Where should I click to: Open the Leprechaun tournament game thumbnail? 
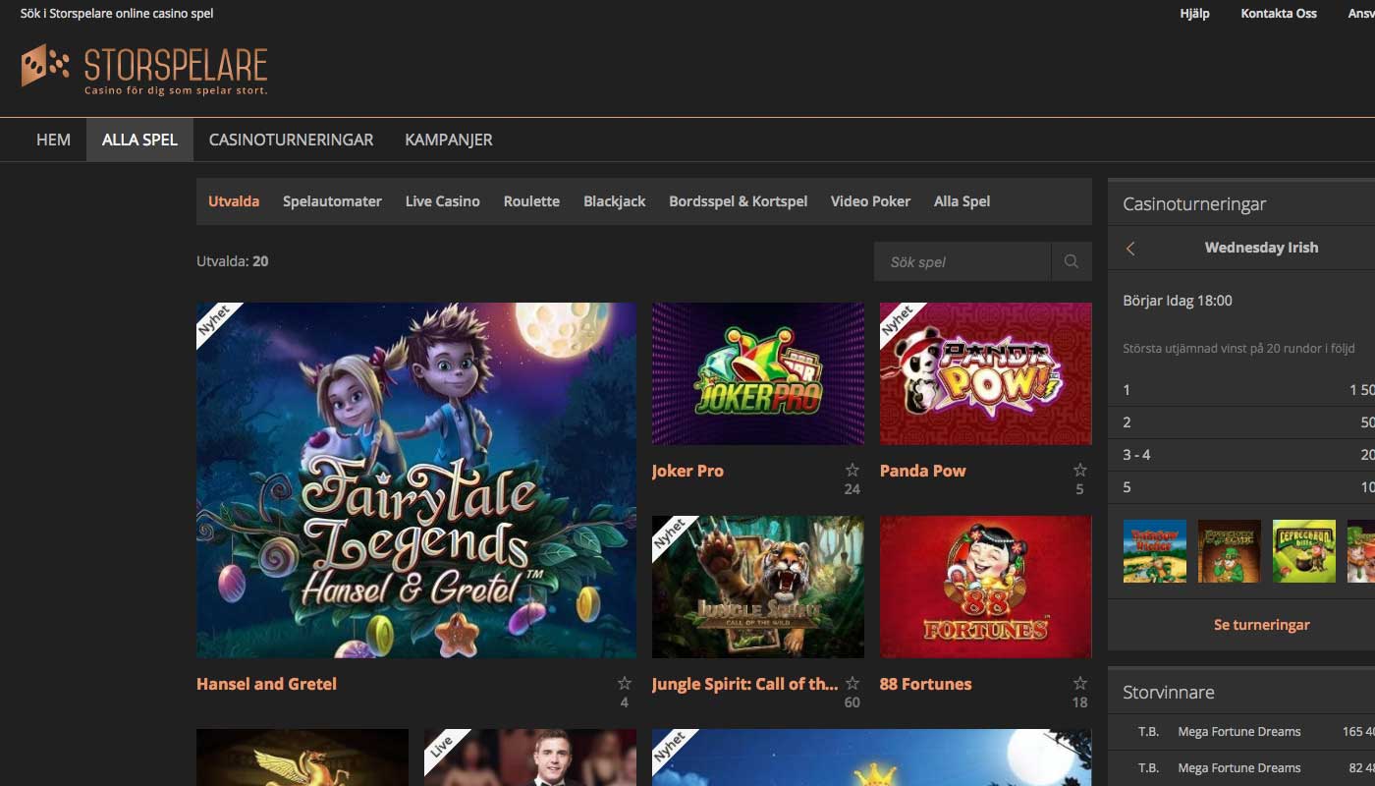click(x=1304, y=551)
